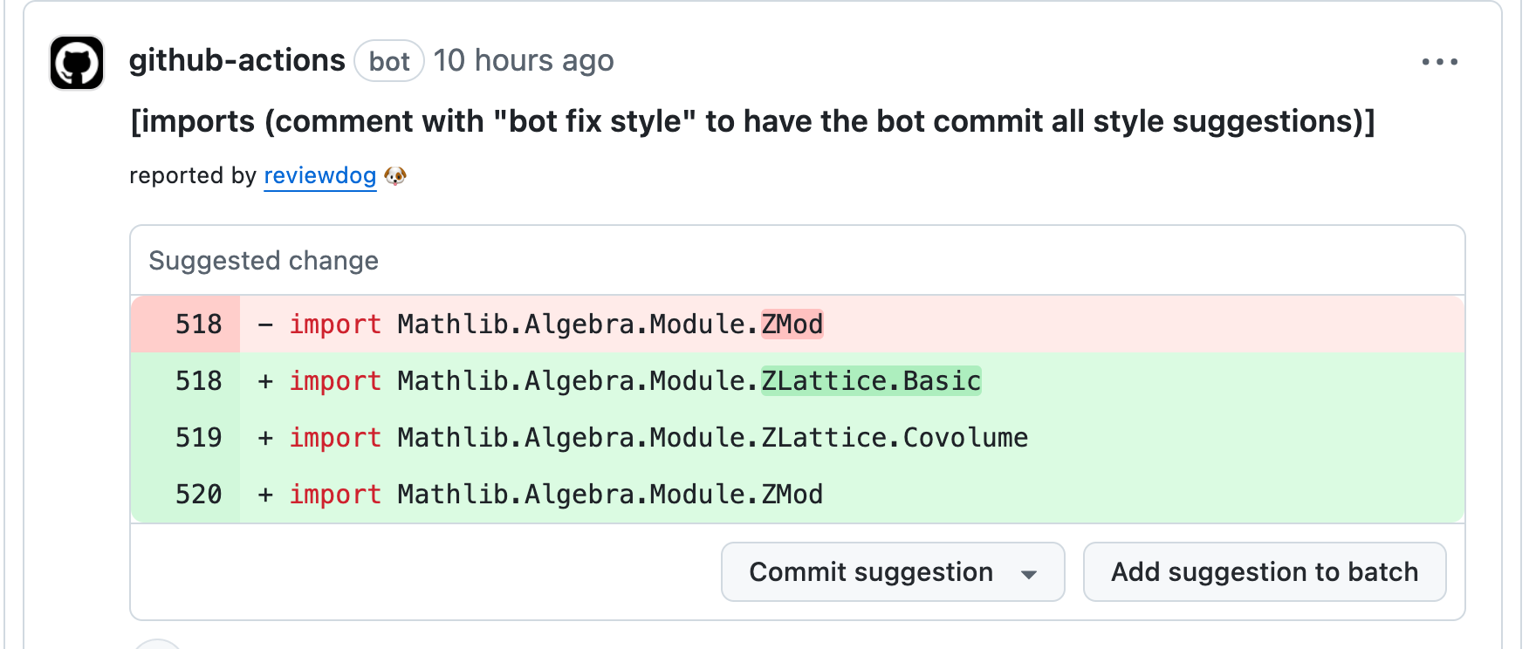Click the github-actions username
The width and height of the screenshot is (1536, 649).
tap(237, 60)
